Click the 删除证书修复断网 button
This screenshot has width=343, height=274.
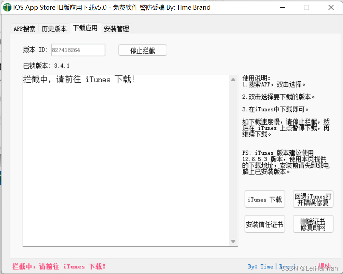pyautogui.click(x=313, y=224)
